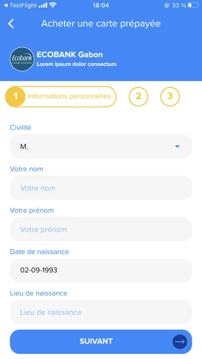Tap the arrow icon on the Suivant button
The width and height of the screenshot is (202, 359).
pyautogui.click(x=180, y=341)
